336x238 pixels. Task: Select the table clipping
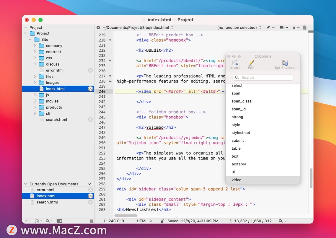tap(263, 149)
